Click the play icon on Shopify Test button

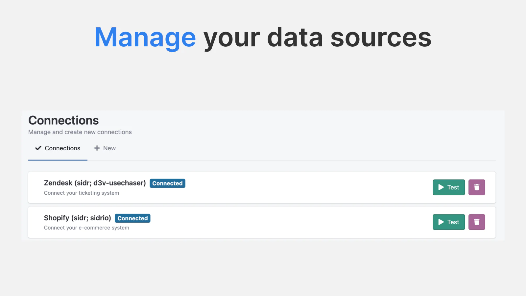click(x=441, y=222)
